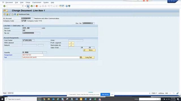Show hidden system tray icons chevron
Screen dimensions: 181x101
click(x=162, y=99)
